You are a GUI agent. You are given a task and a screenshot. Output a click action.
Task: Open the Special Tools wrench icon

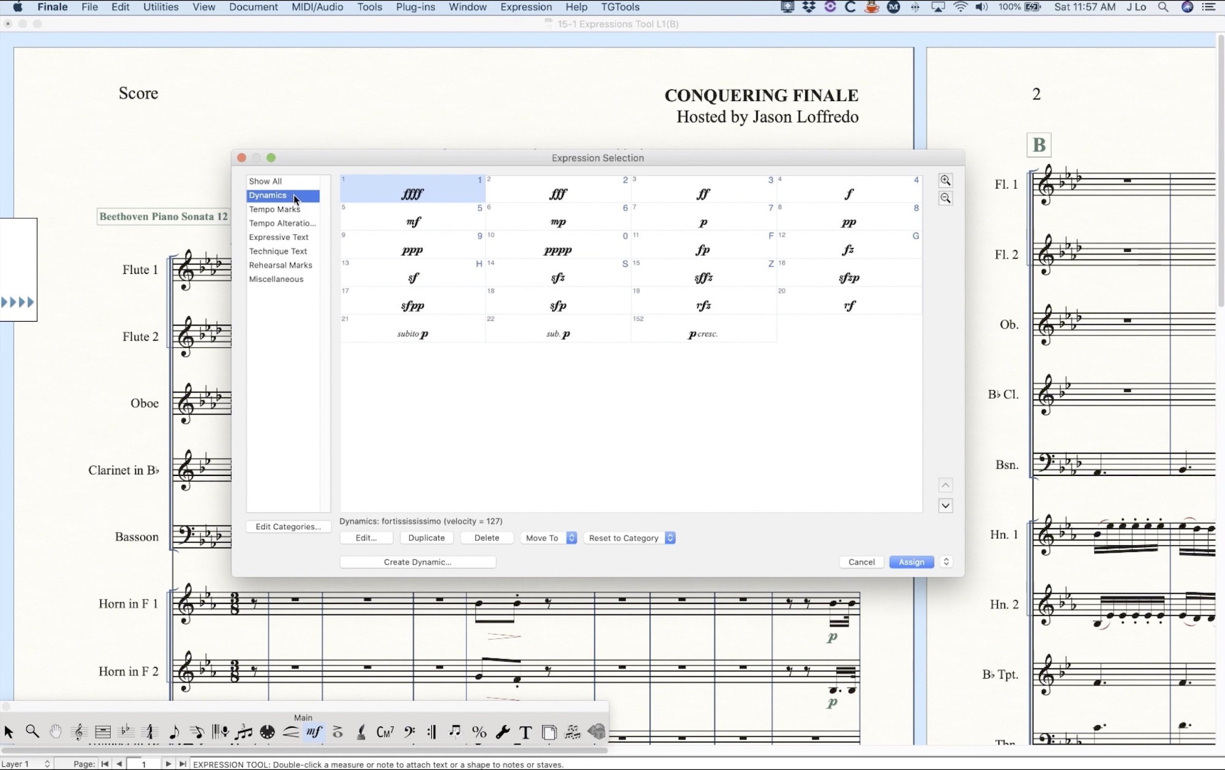[x=503, y=732]
